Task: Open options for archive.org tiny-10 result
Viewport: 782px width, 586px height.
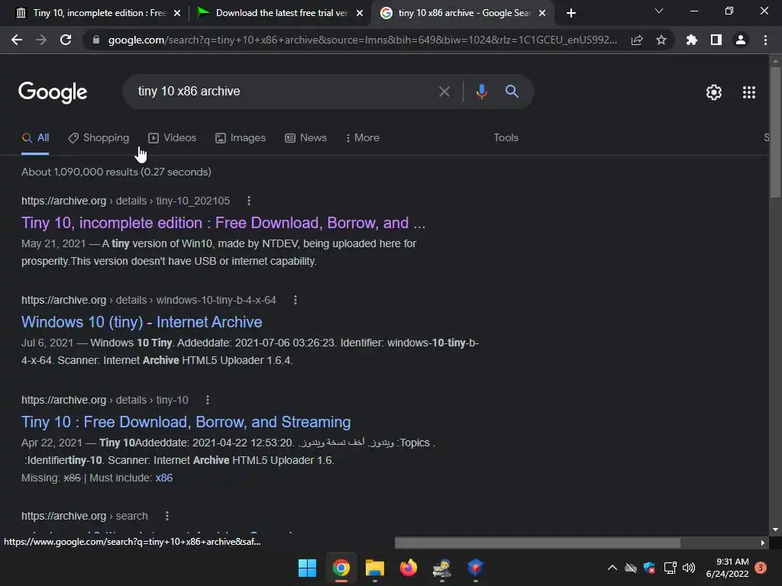Action: click(x=208, y=400)
